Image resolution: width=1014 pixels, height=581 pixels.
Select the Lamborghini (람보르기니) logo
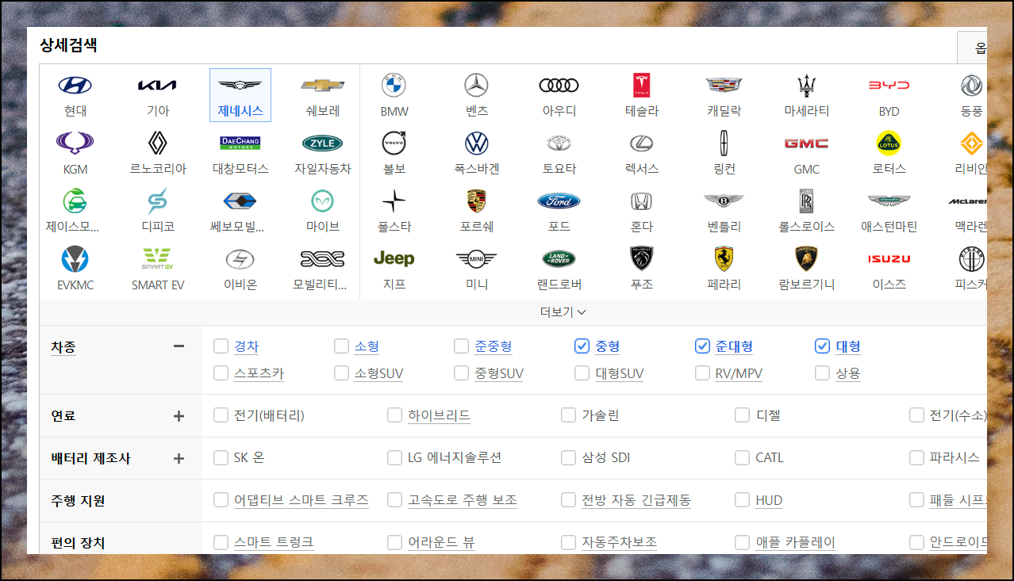tap(807, 258)
